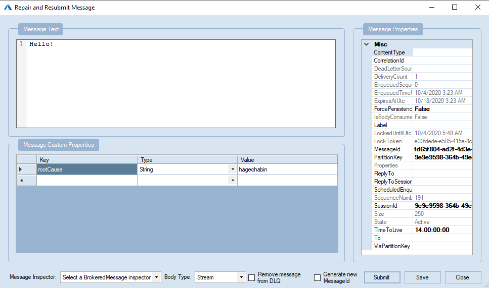Click the ExpiresAtUtc property value
Image resolution: width=489 pixels, height=288 pixels.
click(x=442, y=101)
